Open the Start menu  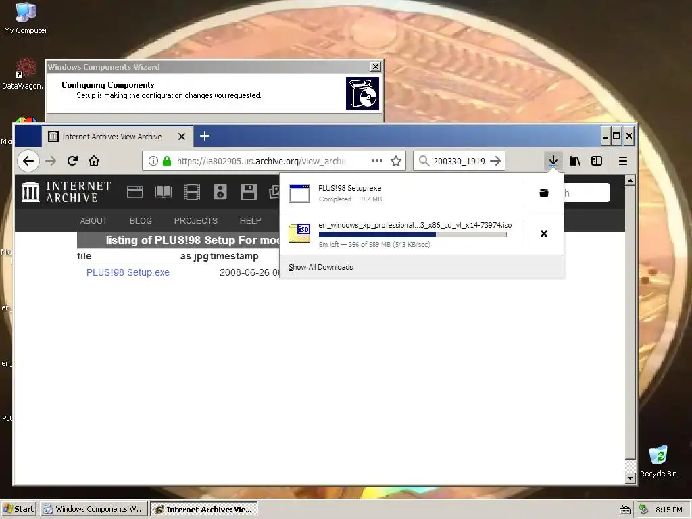point(18,509)
